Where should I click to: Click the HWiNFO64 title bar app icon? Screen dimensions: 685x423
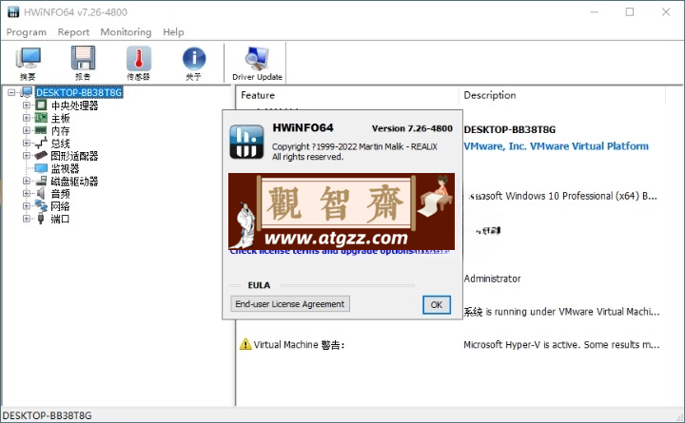pyautogui.click(x=13, y=11)
